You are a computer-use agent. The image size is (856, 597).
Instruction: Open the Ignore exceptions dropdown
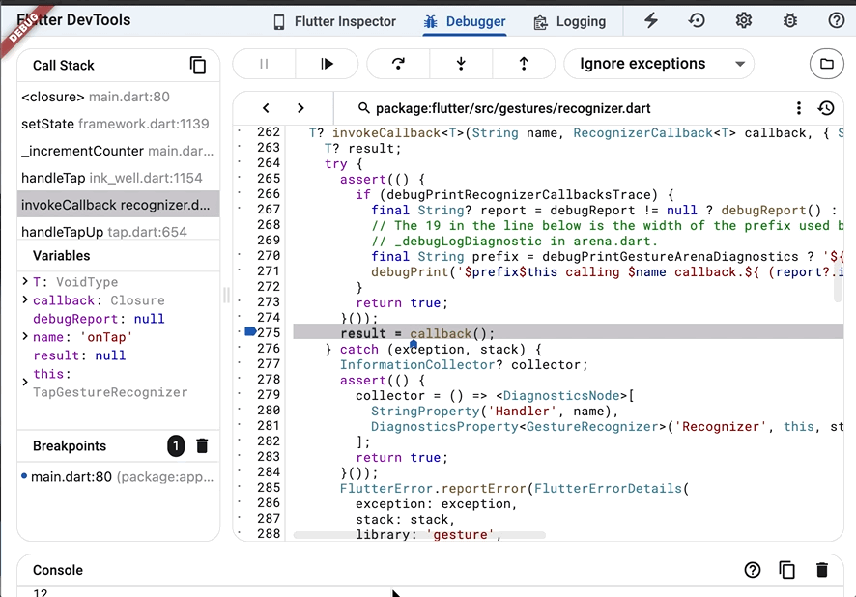click(x=659, y=64)
